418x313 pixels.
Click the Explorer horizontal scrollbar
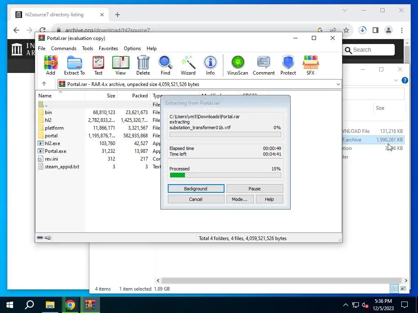[x=282, y=280]
